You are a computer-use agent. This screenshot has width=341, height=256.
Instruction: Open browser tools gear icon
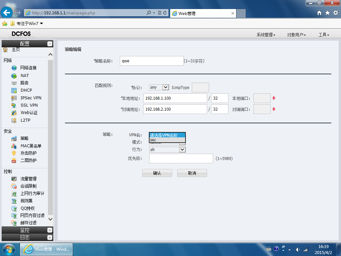tap(336, 13)
